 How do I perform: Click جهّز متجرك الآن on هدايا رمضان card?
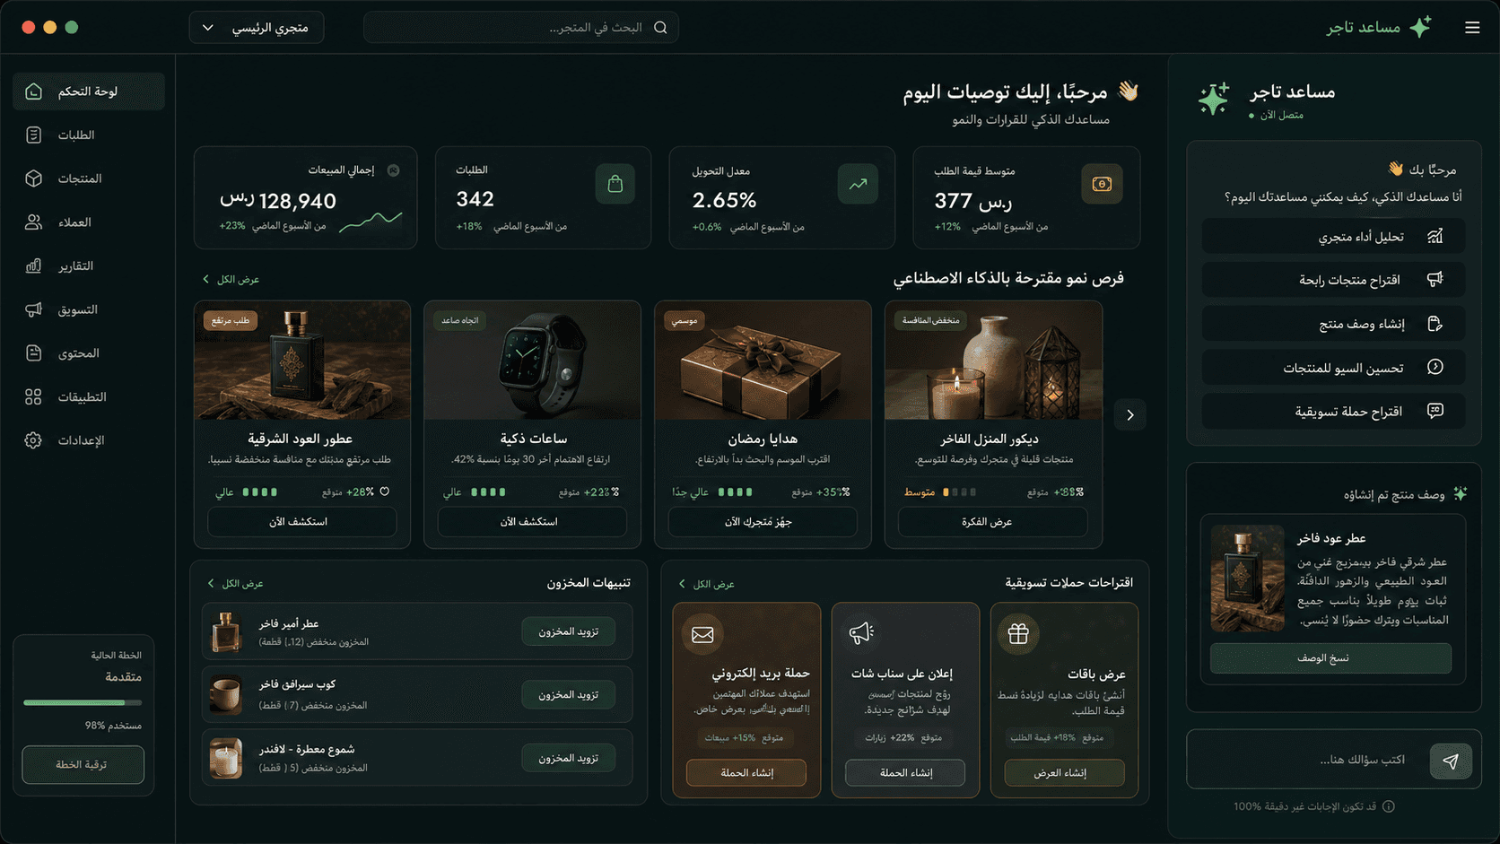(x=763, y=522)
